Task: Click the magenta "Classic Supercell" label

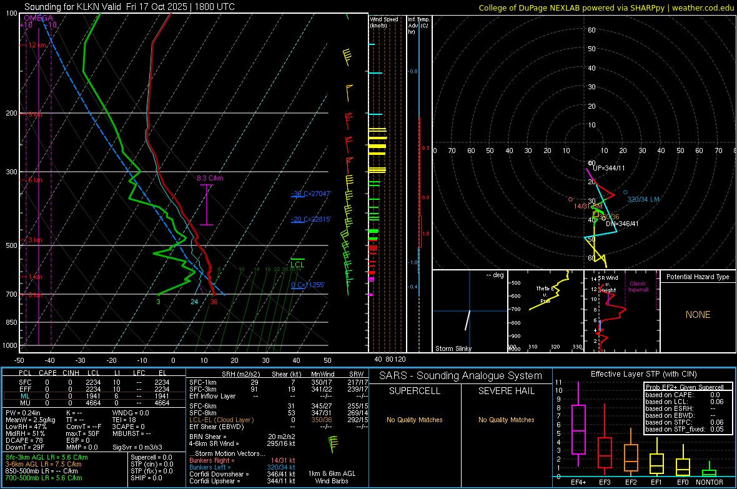Action: (x=638, y=287)
